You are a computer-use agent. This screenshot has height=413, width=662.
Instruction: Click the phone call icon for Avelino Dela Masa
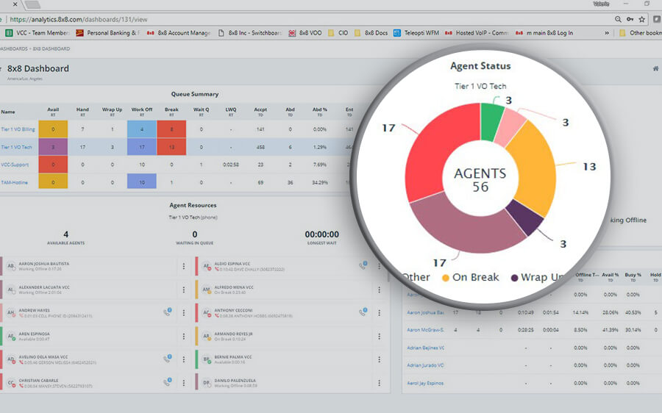coord(168,359)
